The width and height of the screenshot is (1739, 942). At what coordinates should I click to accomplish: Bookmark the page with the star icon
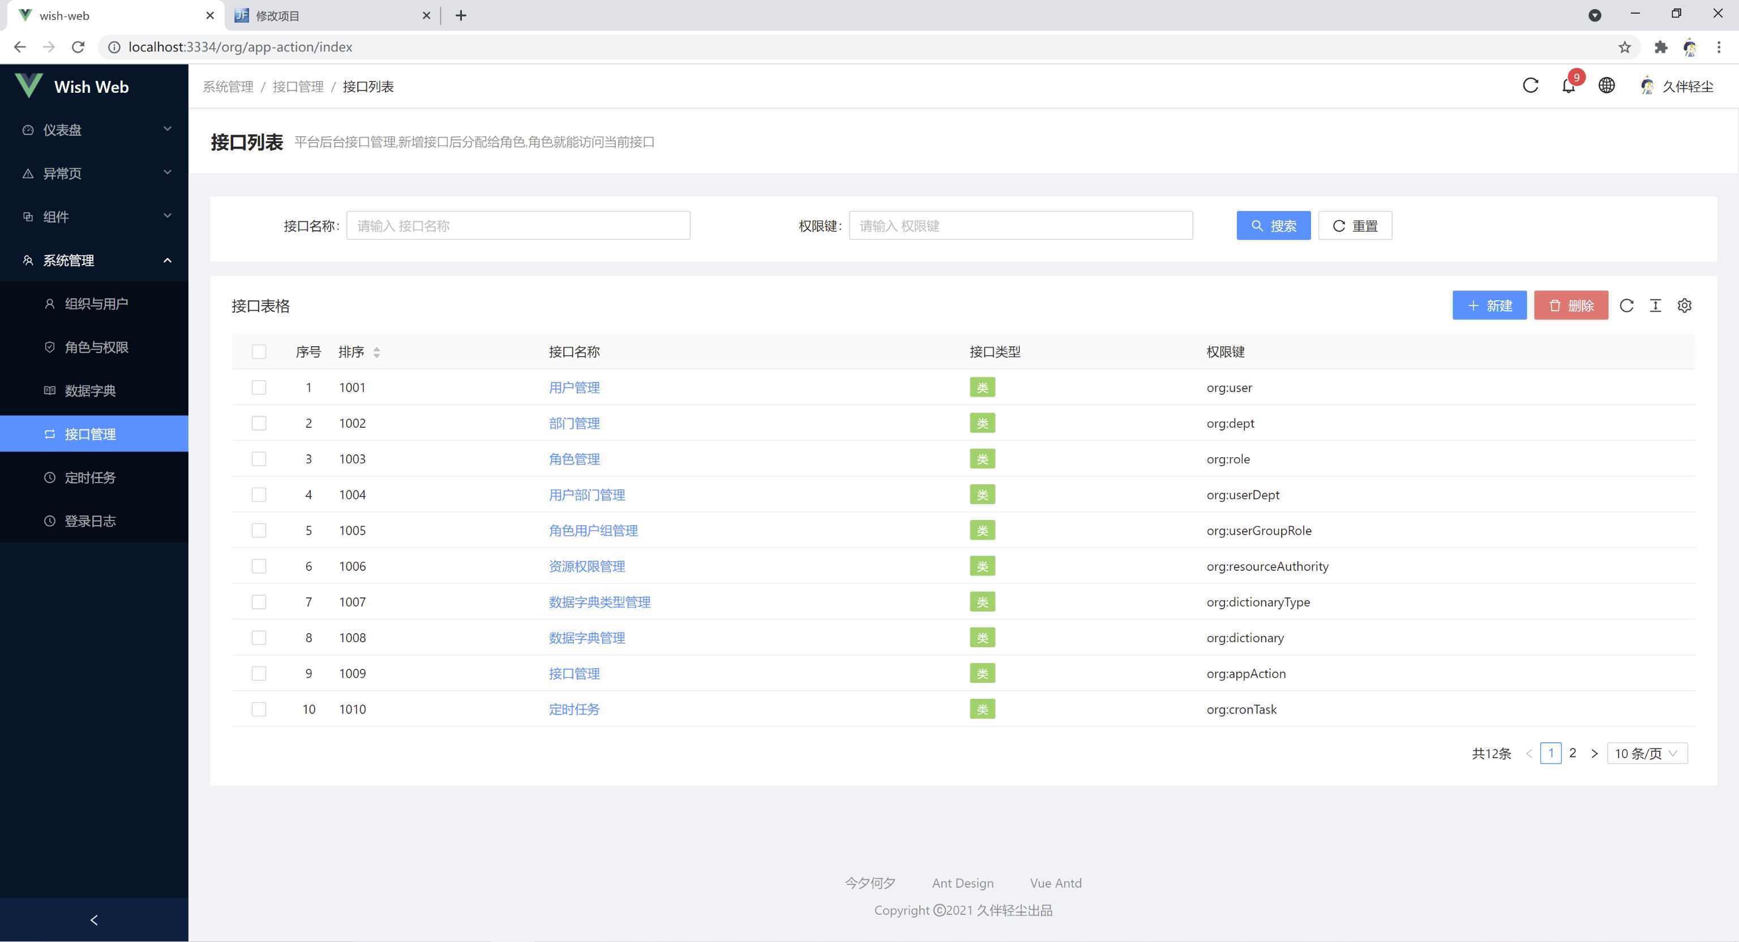coord(1624,47)
